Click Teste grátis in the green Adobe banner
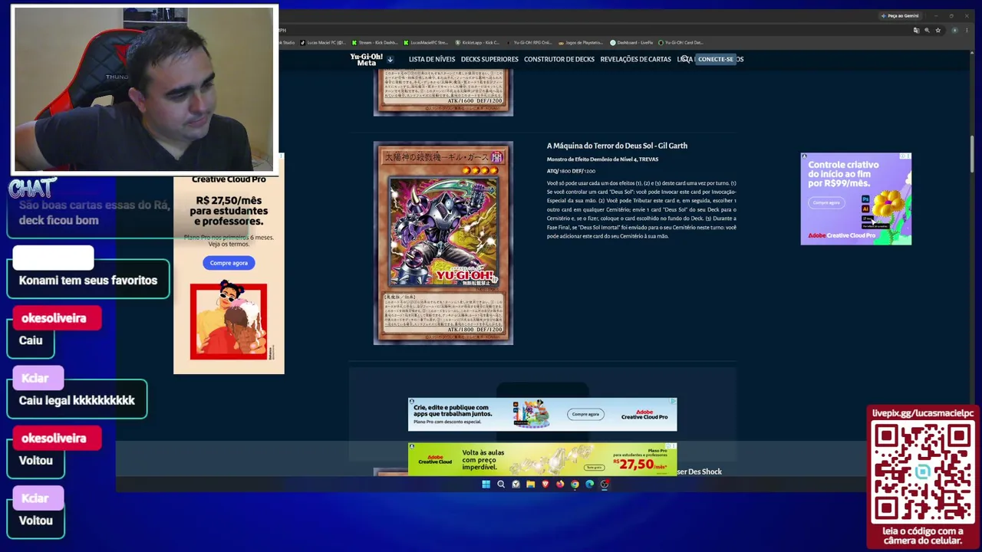Image resolution: width=982 pixels, height=552 pixels. click(594, 467)
